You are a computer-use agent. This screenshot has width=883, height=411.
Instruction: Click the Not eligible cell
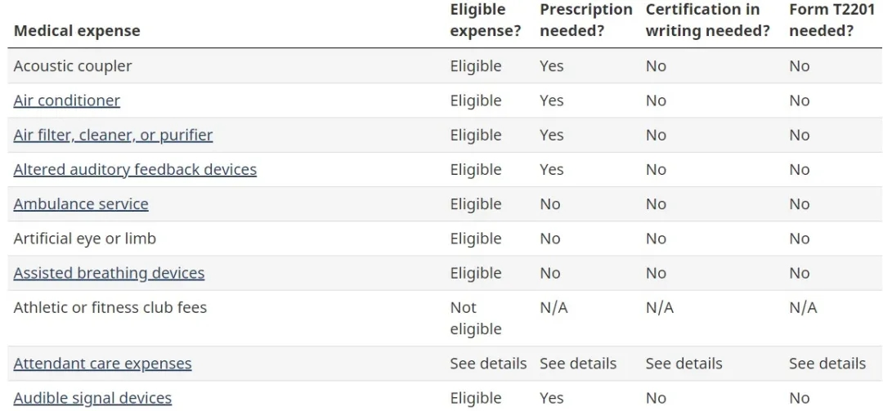(475, 318)
